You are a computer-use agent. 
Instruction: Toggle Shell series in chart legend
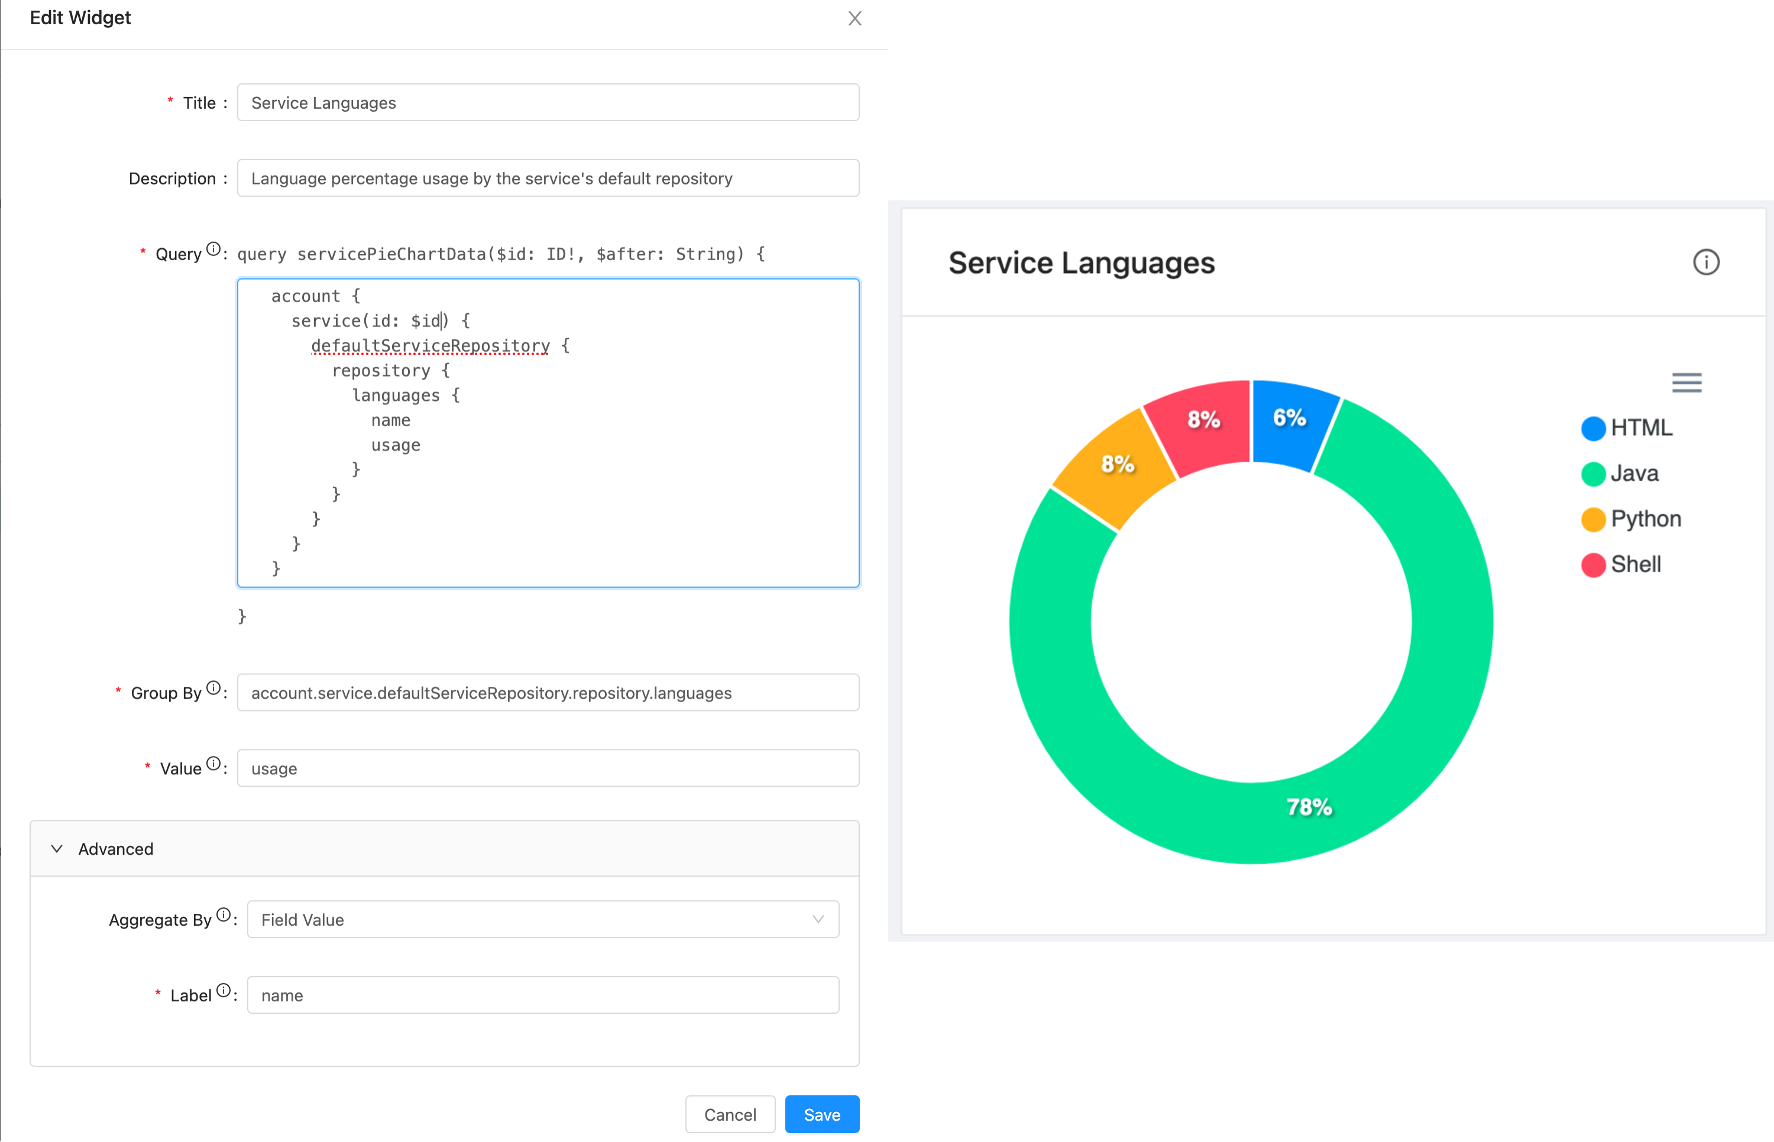coord(1620,564)
